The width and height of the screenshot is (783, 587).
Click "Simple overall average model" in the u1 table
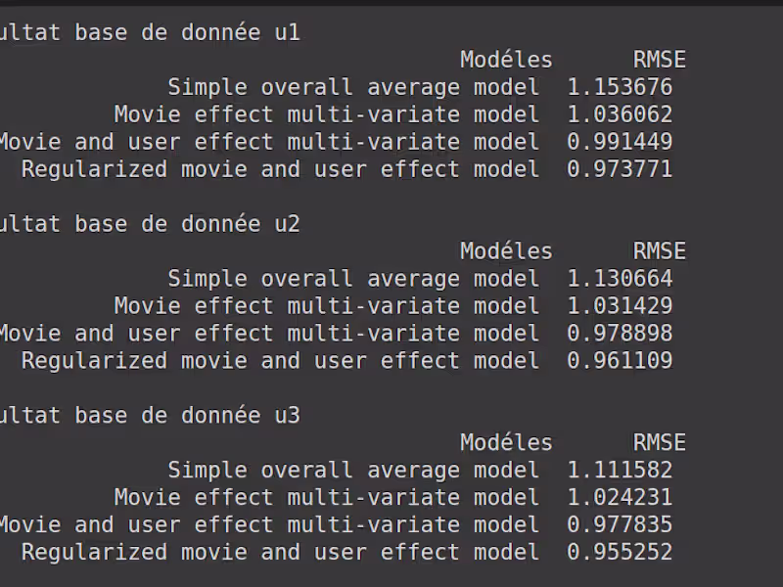click(352, 87)
